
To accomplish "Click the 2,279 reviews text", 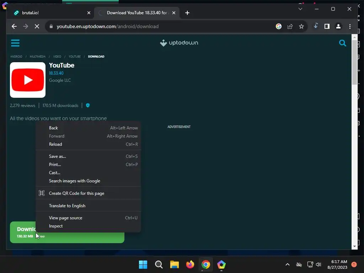I will pos(22,105).
